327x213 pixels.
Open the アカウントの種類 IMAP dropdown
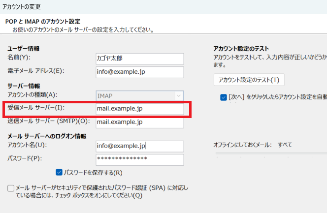click(x=140, y=95)
